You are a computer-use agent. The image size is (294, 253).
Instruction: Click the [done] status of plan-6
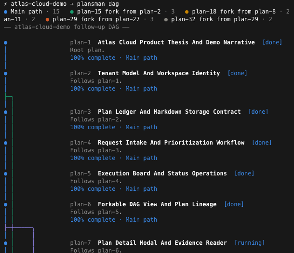(234, 204)
